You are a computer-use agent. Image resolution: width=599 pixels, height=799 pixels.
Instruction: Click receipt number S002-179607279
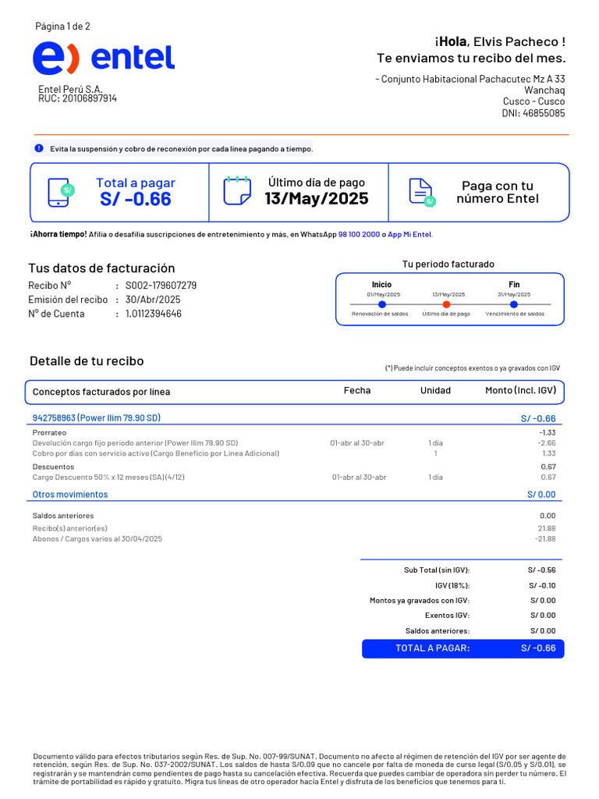161,286
